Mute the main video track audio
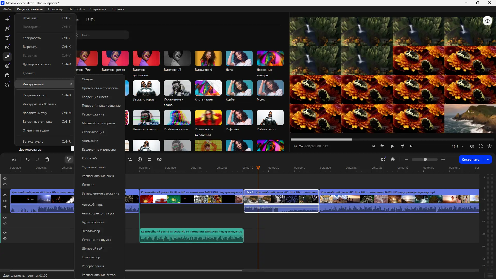 pyautogui.click(x=5, y=201)
